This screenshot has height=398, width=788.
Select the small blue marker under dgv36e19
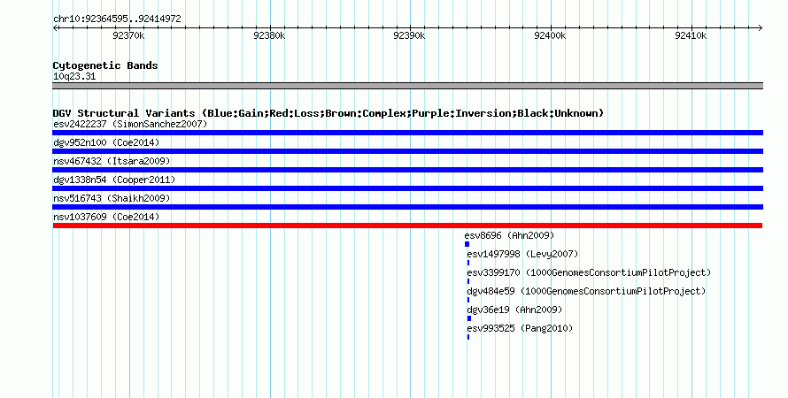[x=469, y=318]
